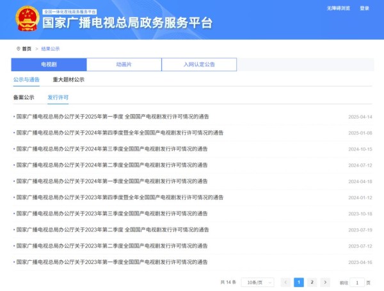Viewport: 384px width, 291px height.
Task: Open 2023年第四季度暨全年 notice
Action: 120,197
